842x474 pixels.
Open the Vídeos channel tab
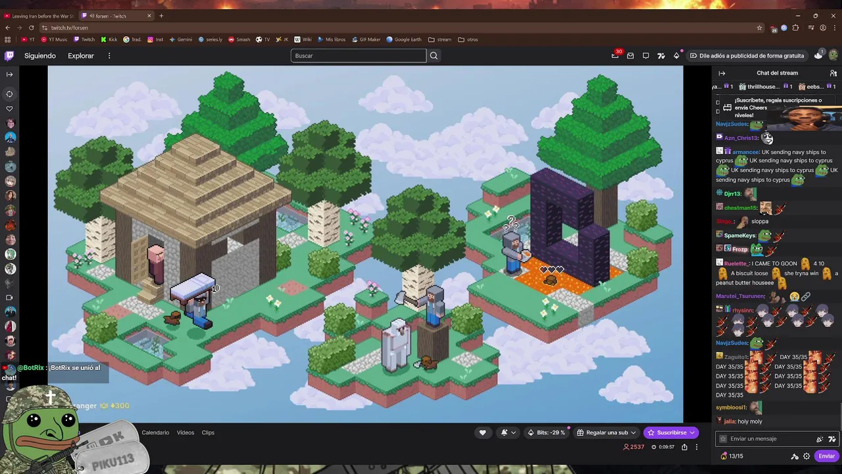coord(186,433)
